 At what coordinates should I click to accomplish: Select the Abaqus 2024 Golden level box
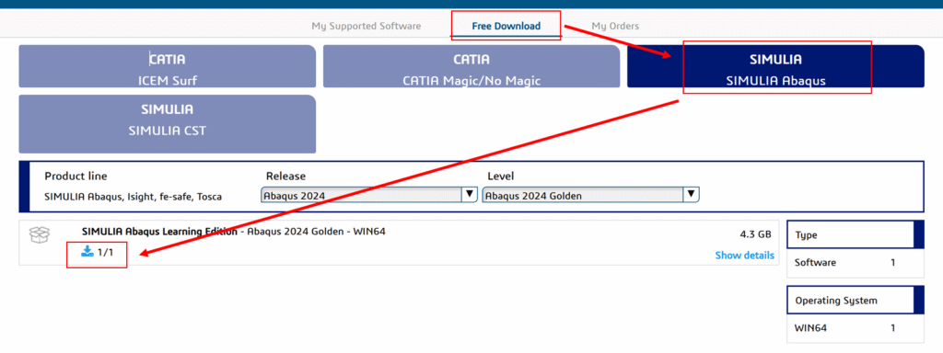click(x=590, y=195)
